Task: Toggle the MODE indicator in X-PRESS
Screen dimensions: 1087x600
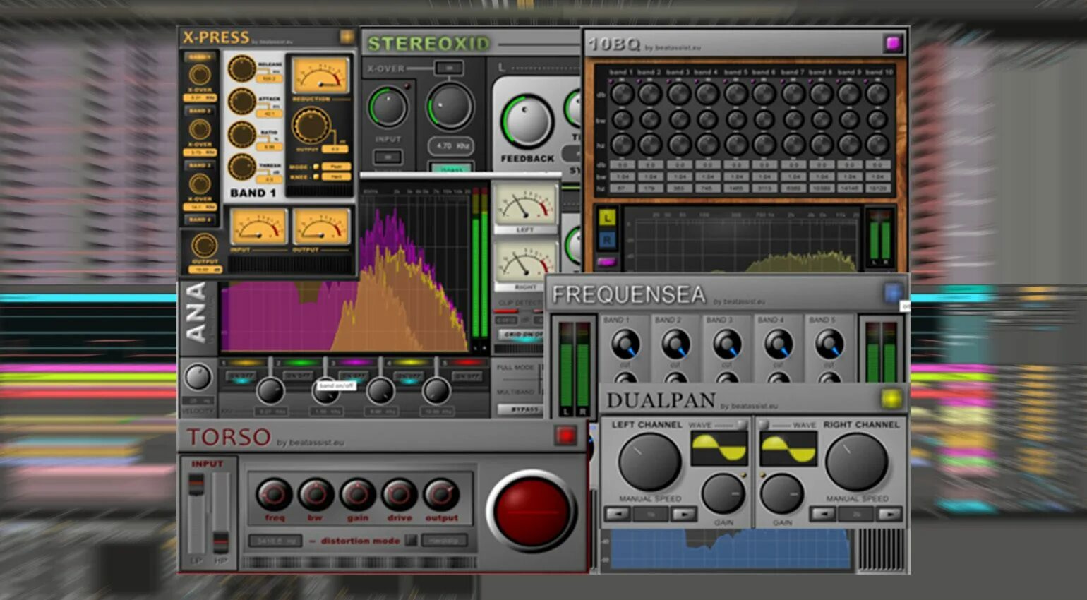Action: (316, 167)
